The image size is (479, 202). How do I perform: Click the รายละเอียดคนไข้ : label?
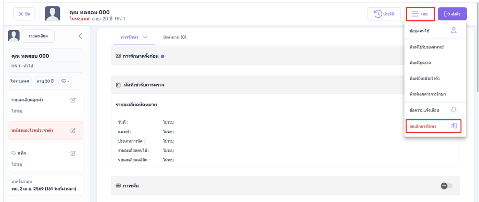(x=133, y=150)
